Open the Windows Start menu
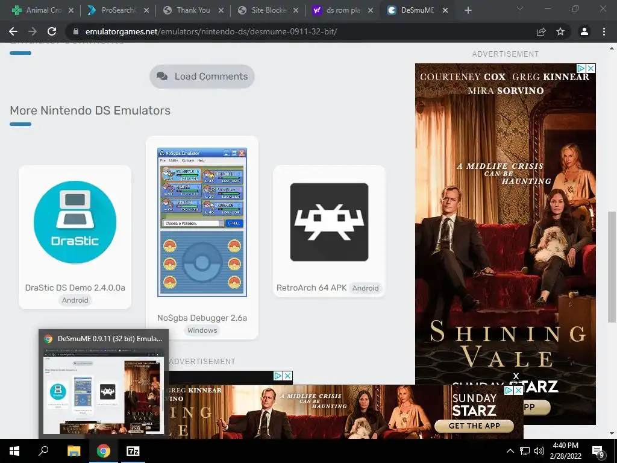 coord(14,451)
